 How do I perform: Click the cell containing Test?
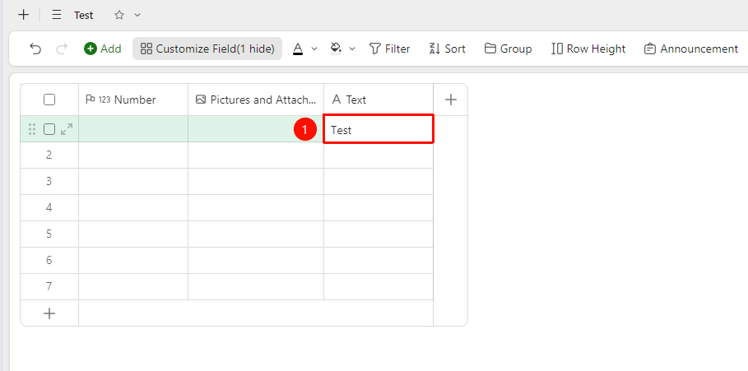tap(379, 129)
